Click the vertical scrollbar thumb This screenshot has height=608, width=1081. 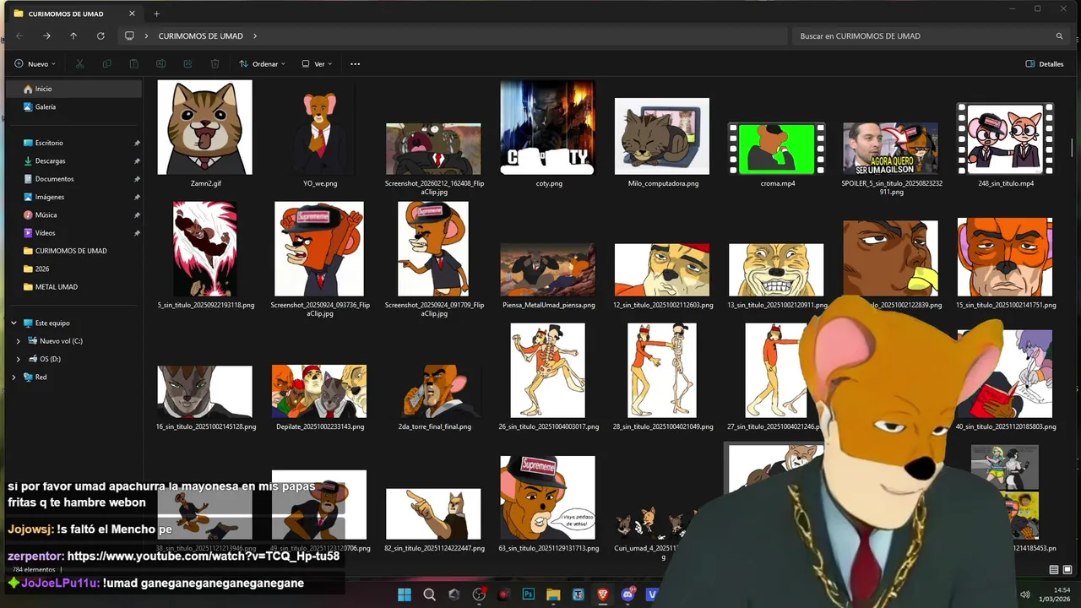1073,147
